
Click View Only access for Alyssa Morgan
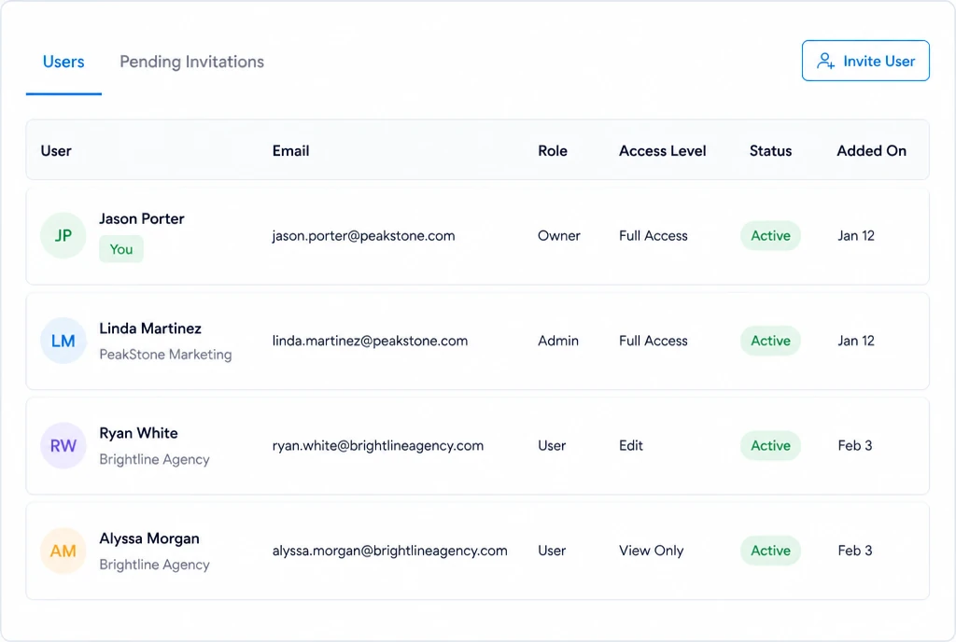click(x=651, y=551)
